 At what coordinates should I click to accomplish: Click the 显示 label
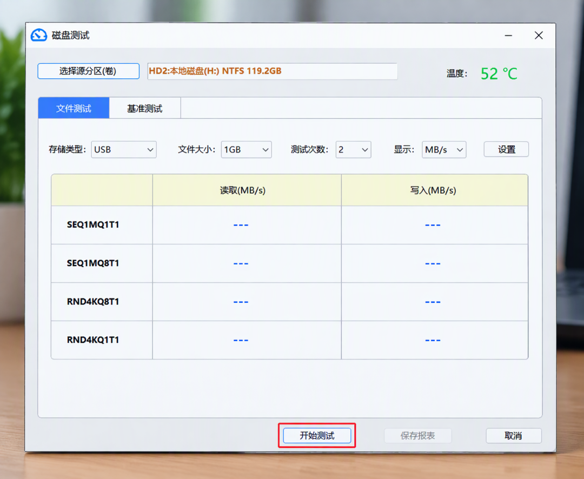[x=404, y=150]
